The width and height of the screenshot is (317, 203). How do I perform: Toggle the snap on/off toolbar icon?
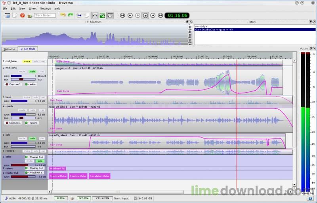95,15
